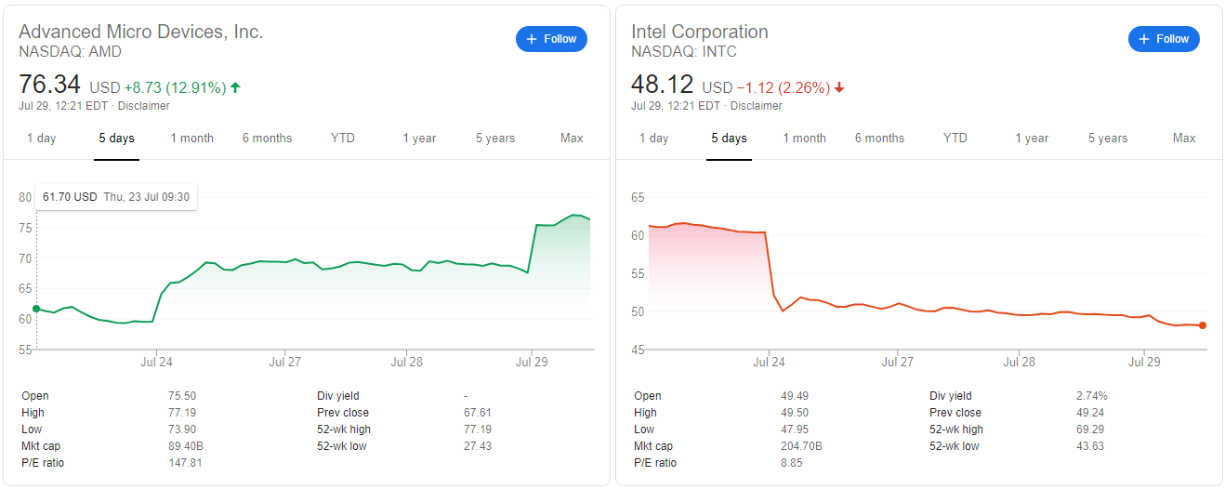Select AMD 1 year range tab
Image resolution: width=1225 pixels, height=489 pixels.
pyautogui.click(x=419, y=139)
